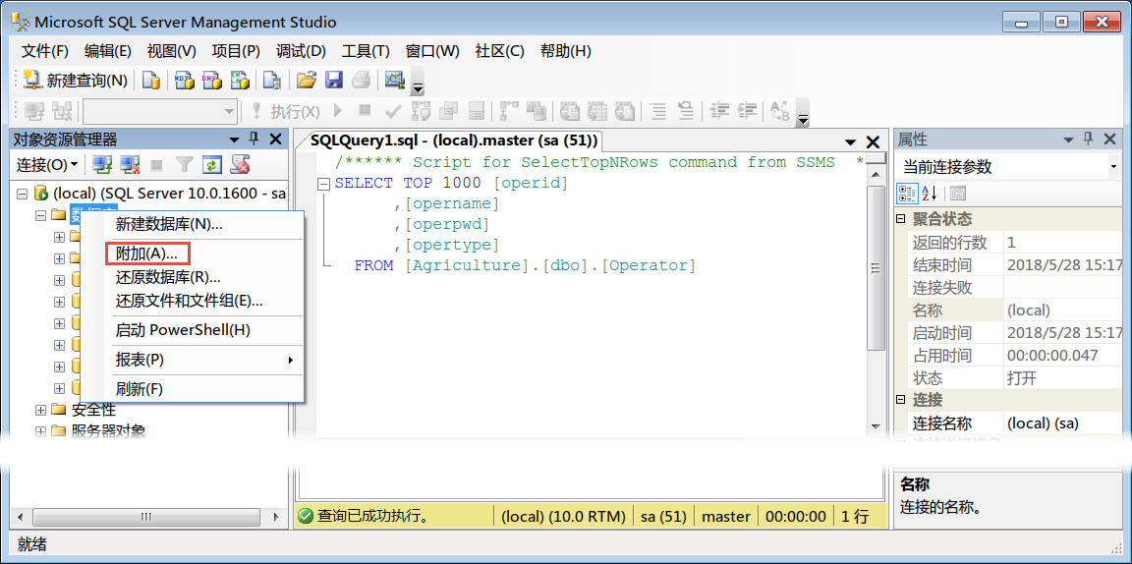Collapse the 连接 property group

point(901,399)
